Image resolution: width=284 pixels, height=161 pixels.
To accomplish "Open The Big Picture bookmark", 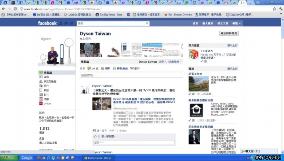I will tap(110, 15).
